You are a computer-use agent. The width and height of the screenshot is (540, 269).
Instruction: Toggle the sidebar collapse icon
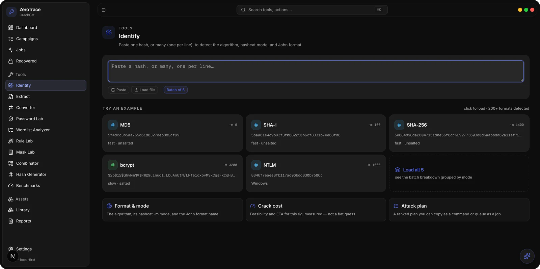(x=104, y=10)
